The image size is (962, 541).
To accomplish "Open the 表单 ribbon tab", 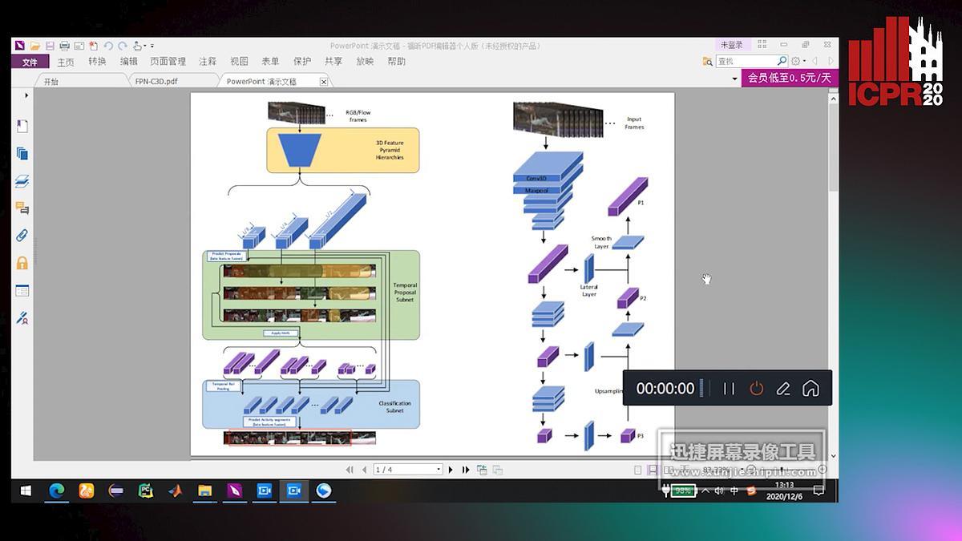I will coord(270,62).
